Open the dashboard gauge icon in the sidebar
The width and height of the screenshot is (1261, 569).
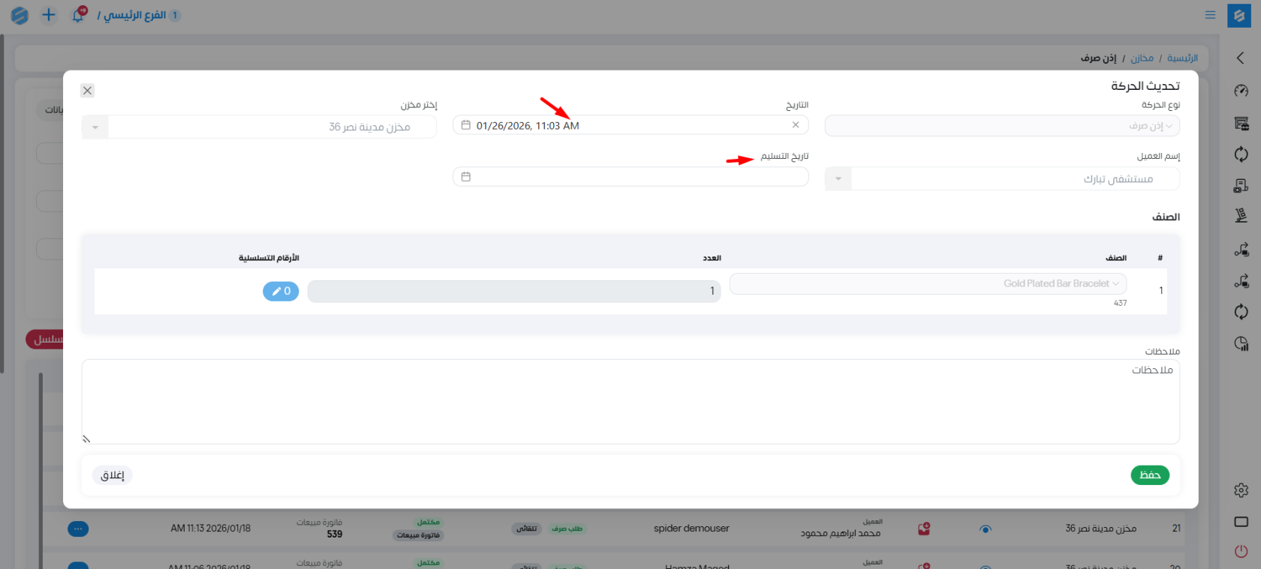click(1241, 91)
